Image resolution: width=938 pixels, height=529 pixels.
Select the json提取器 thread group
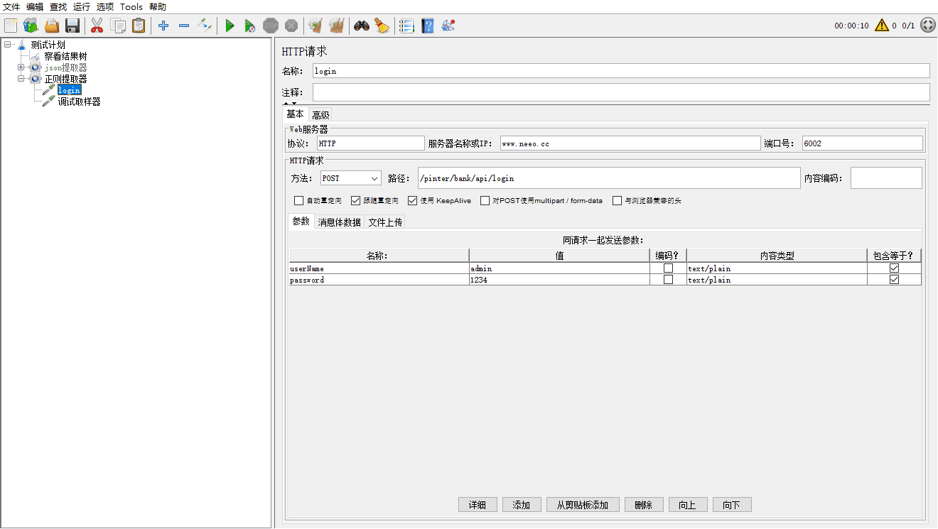pos(65,67)
